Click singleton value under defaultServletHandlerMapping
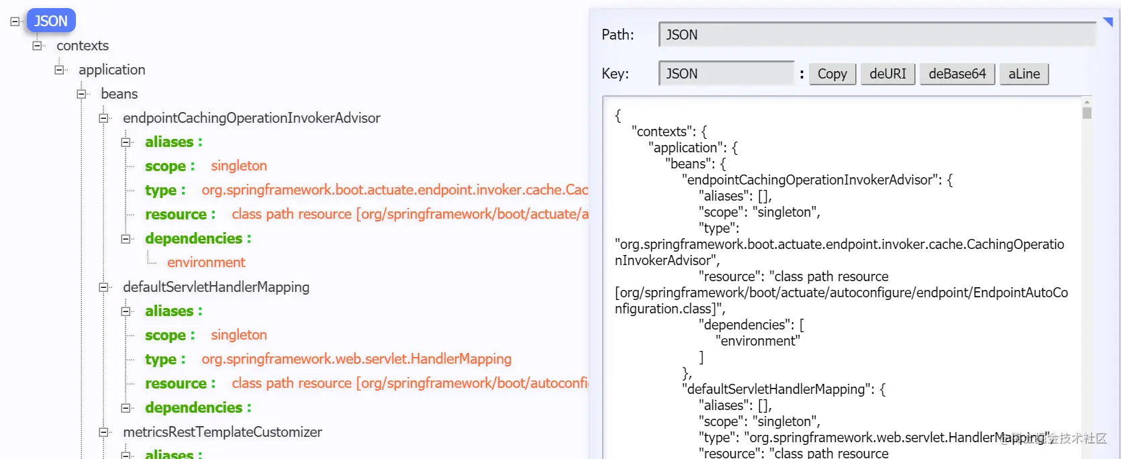 [x=239, y=335]
